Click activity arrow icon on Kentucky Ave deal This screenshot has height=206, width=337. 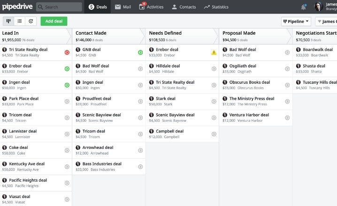point(67,167)
